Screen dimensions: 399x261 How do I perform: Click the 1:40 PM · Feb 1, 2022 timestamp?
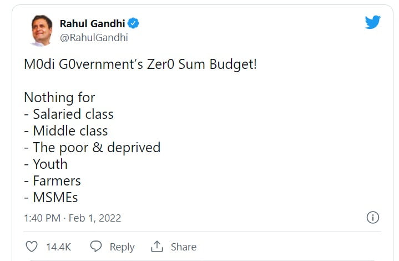click(x=72, y=218)
